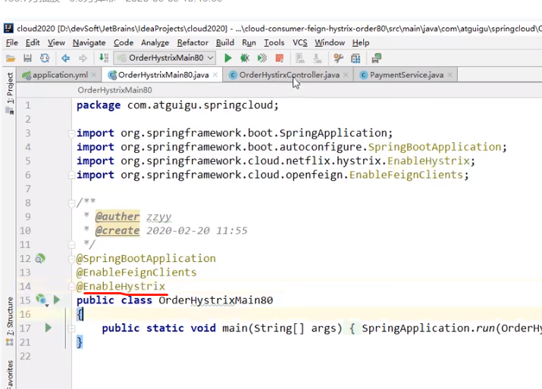Open the Edit menu
The height and width of the screenshot is (389, 542).
pyautogui.click(x=33, y=43)
